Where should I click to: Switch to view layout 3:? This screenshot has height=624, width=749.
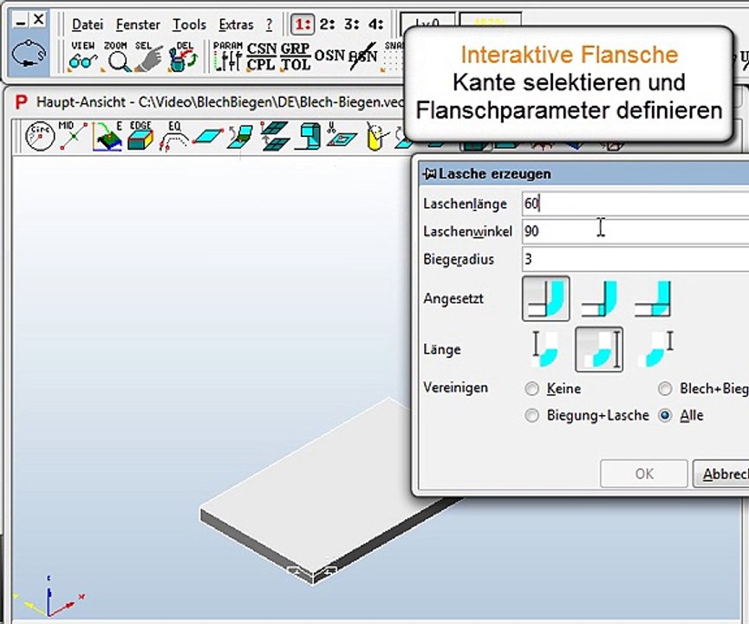[352, 24]
